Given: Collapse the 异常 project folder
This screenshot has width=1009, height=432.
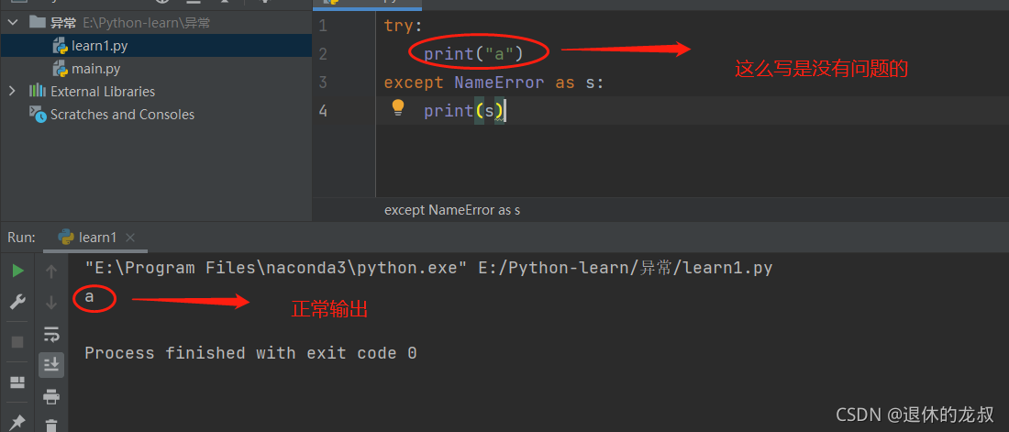Looking at the screenshot, I should tap(12, 23).
